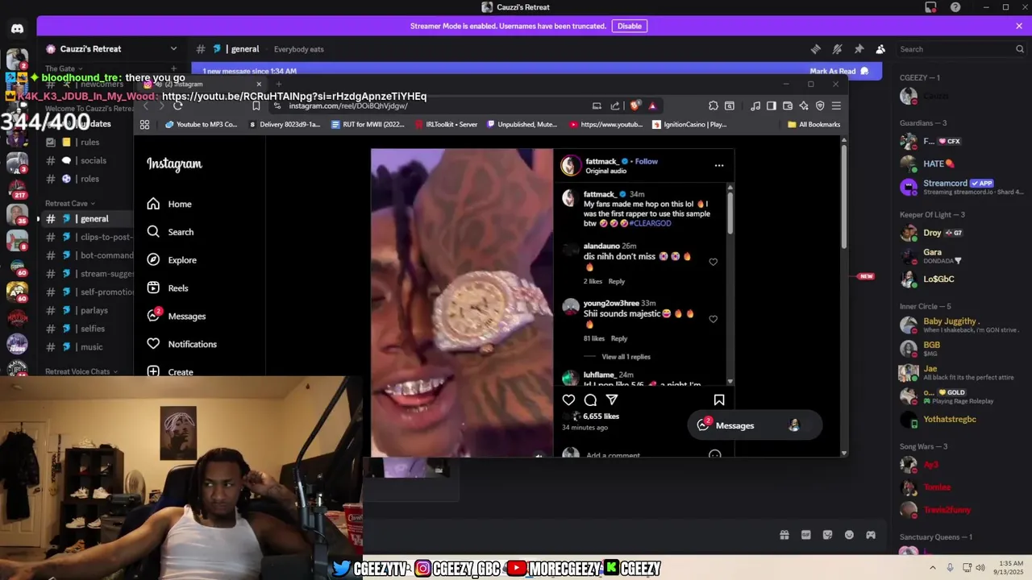
Task: Open Instagram Home in the sidebar
Action: [169, 204]
